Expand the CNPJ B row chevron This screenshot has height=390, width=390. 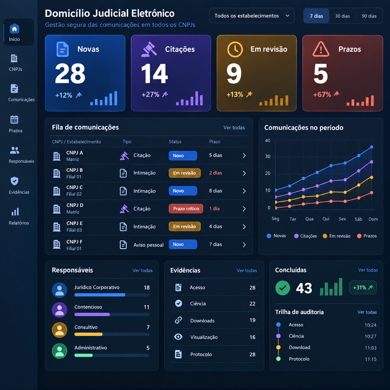(244, 173)
